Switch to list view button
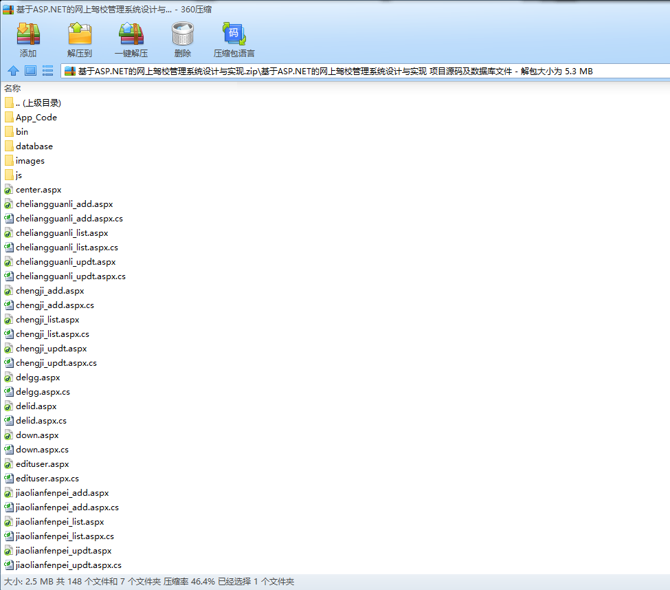Image resolution: width=670 pixels, height=590 pixels. pyautogui.click(x=47, y=71)
